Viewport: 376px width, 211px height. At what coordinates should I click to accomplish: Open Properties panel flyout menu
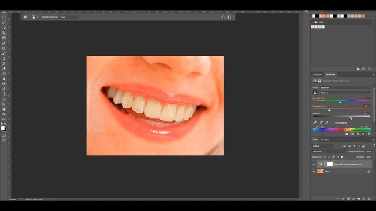point(374,74)
